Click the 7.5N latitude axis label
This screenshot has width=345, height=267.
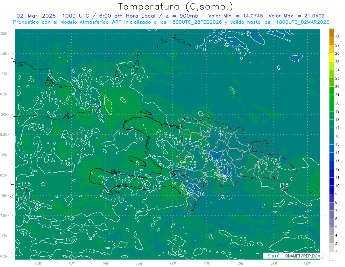coord(4,216)
